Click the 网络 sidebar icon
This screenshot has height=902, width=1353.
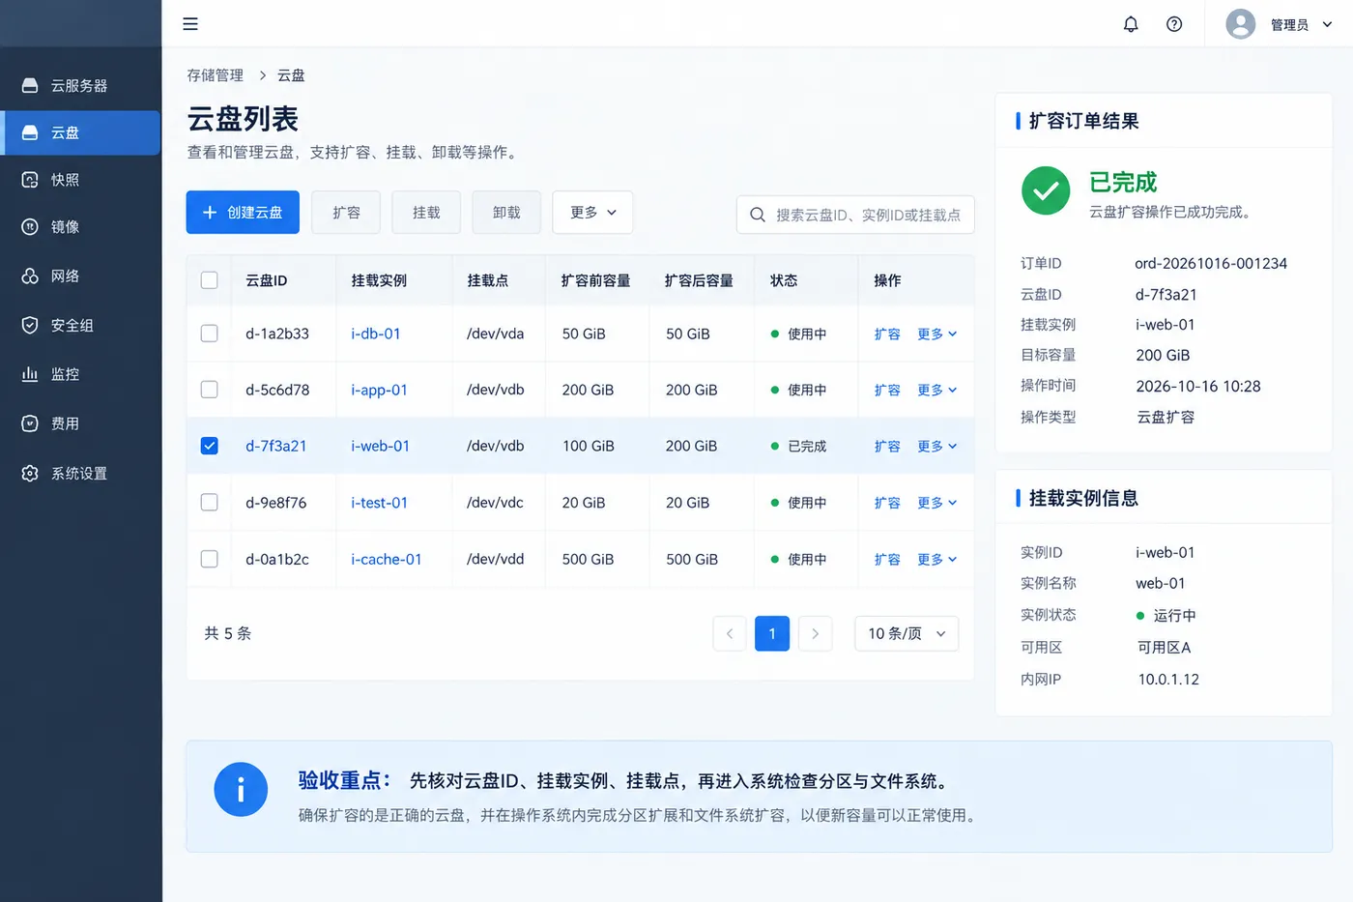(x=30, y=276)
